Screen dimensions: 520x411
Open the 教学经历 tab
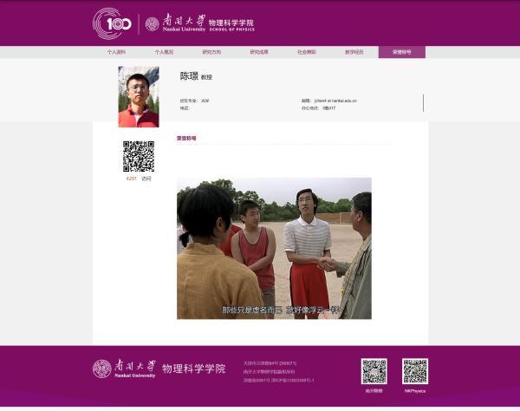pyautogui.click(x=354, y=52)
